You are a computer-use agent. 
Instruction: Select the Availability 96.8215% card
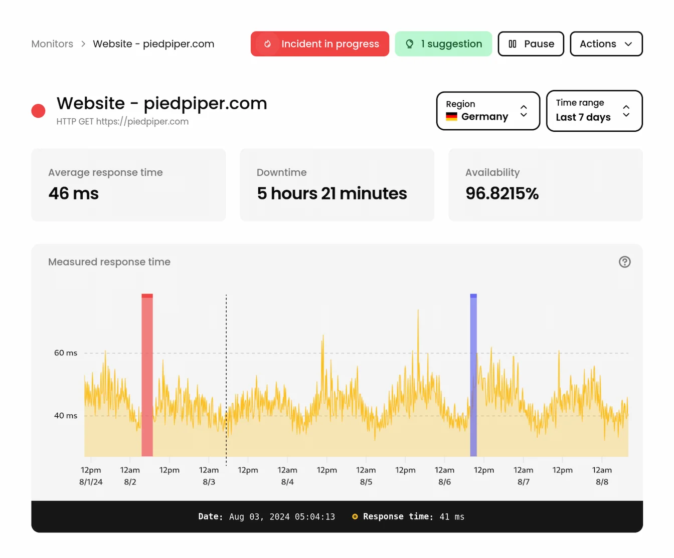[x=546, y=185]
